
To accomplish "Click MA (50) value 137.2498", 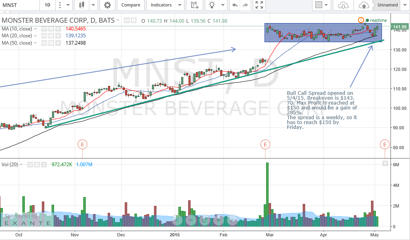I will coord(76,43).
